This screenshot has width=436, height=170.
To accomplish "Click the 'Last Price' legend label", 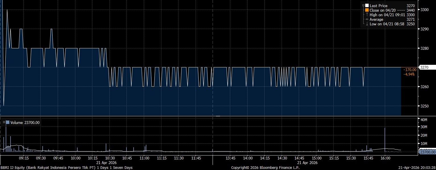I will click(378, 6).
